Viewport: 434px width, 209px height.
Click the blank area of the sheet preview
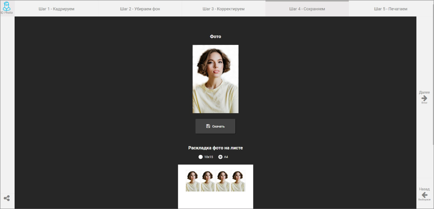215,201
